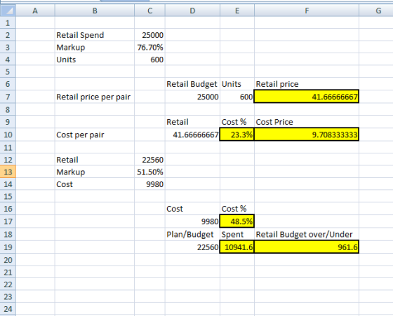393x316 pixels.
Task: Click yellow cell F7 showing 41.66666667
Action: pyautogui.click(x=307, y=96)
